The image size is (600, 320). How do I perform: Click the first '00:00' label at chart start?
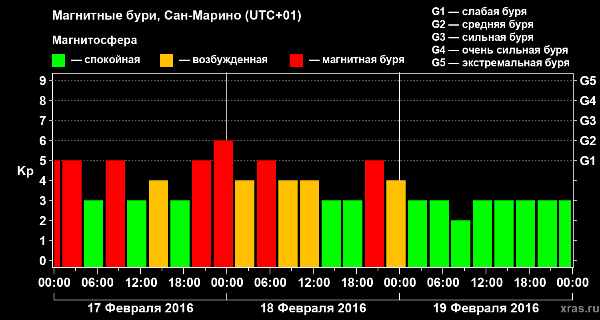tap(54, 282)
